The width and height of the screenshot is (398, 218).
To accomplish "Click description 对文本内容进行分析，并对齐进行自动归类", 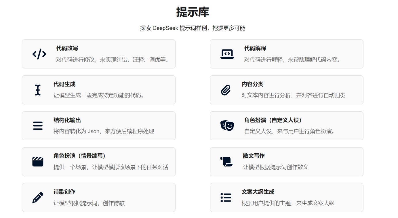I will tap(293, 95).
